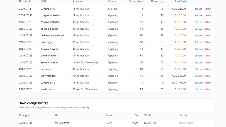
Task: Delete complete-dawn entry
Action: click(x=208, y=49)
